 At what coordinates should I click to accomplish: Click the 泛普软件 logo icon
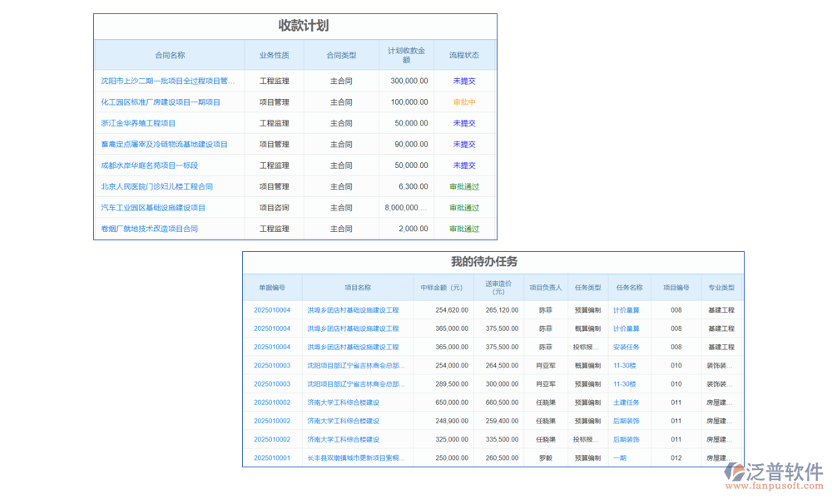[x=735, y=470]
